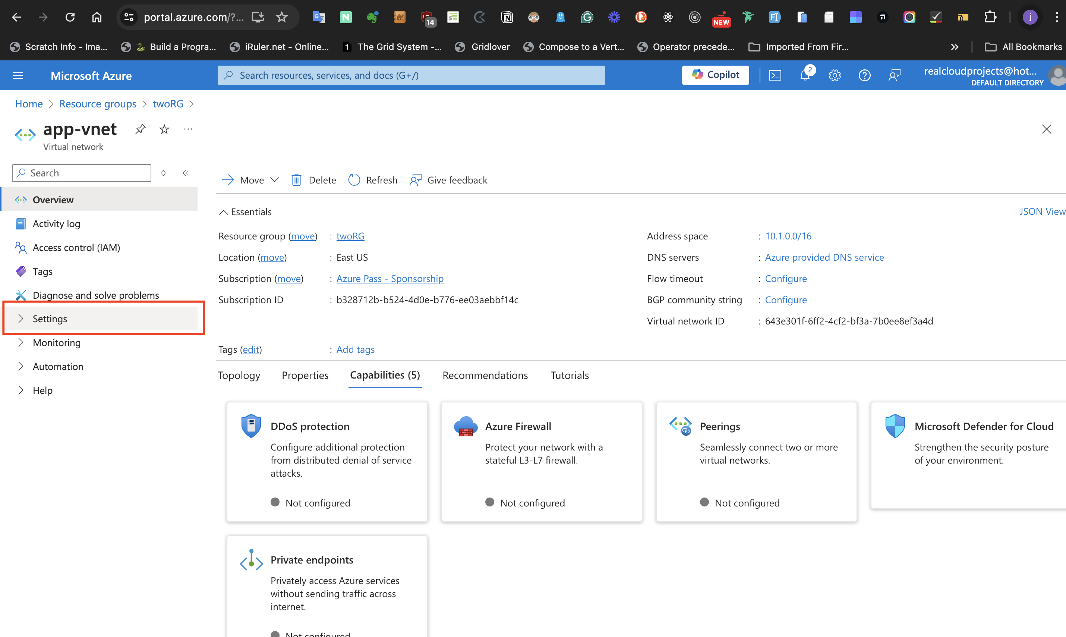Open Azure Cloud Shell icon
Screen dimensions: 1066x637
pyautogui.click(x=775, y=76)
